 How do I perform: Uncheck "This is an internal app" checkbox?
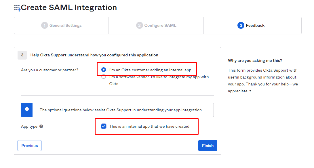pyautogui.click(x=104, y=126)
